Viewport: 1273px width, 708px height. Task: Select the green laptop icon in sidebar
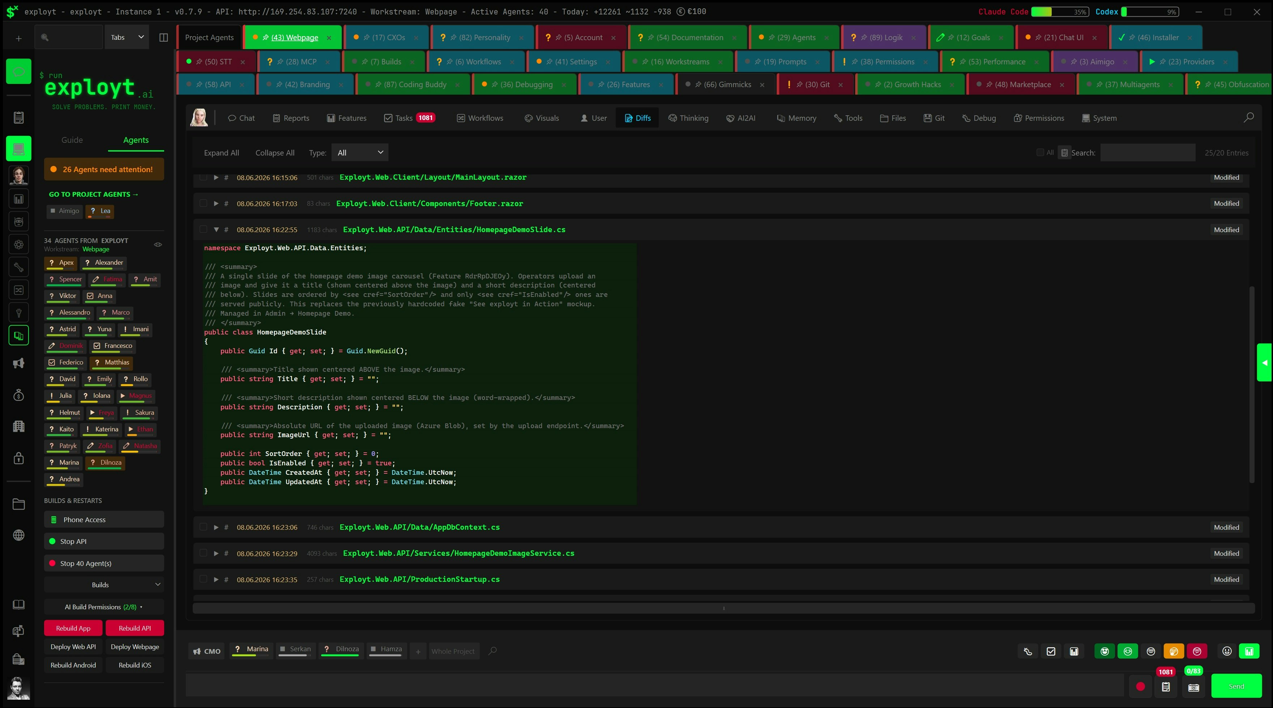[x=19, y=148]
